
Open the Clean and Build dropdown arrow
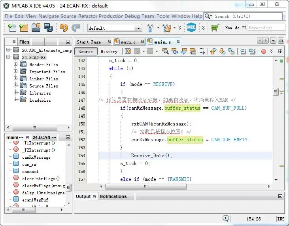(174, 28)
